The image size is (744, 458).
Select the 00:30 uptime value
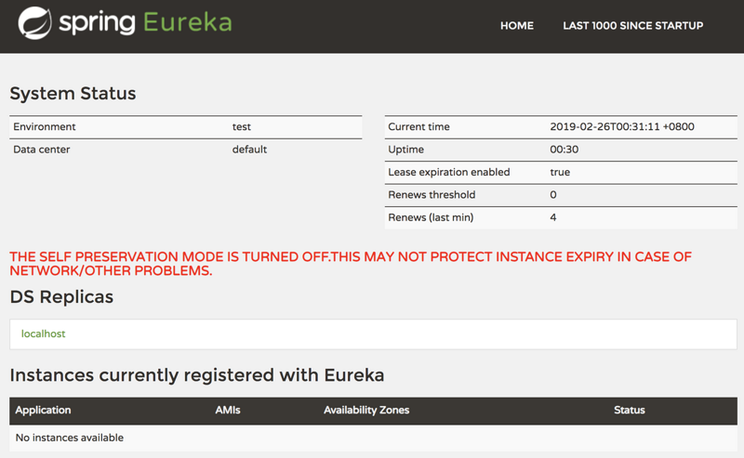coord(565,150)
